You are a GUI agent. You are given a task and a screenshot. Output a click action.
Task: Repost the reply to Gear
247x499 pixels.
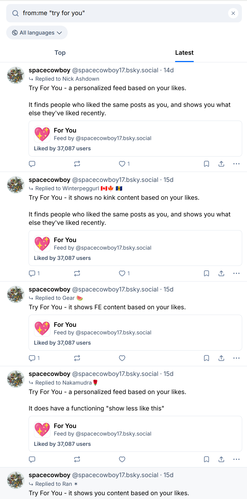77,358
